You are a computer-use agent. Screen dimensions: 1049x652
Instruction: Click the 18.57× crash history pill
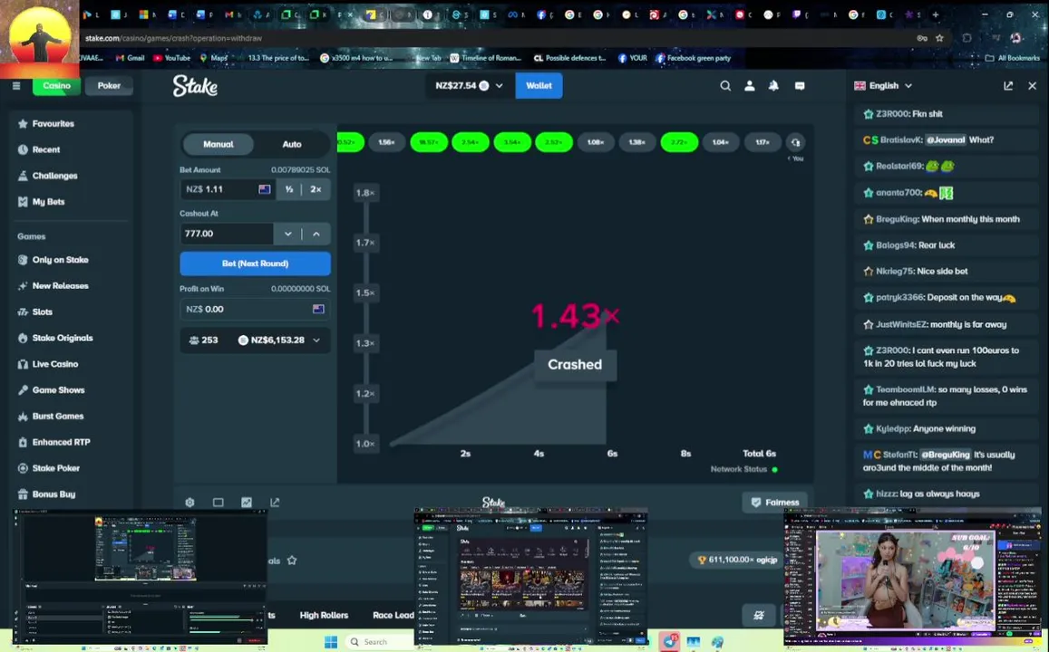[x=429, y=142]
